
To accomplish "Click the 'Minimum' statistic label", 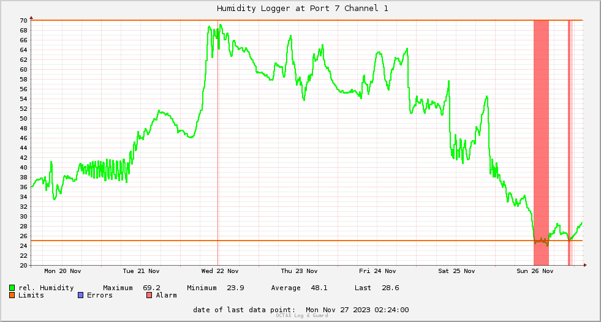I will [x=202, y=288].
